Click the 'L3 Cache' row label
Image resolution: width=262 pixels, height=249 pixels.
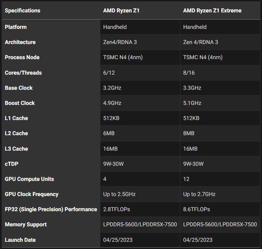click(17, 149)
